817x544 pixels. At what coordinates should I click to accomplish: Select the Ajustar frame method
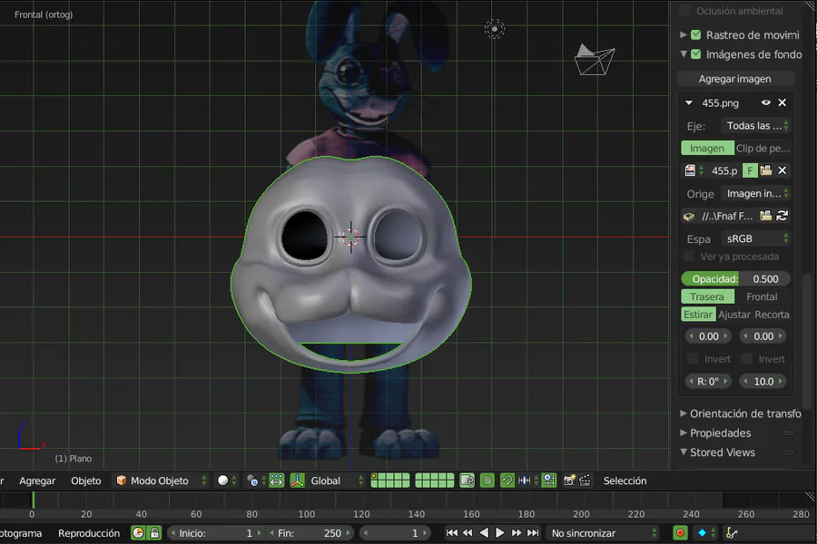734,315
